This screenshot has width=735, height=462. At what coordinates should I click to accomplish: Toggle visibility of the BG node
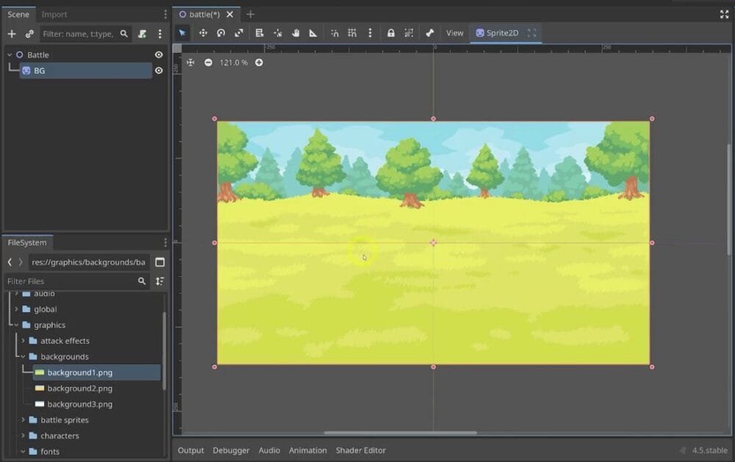(159, 71)
